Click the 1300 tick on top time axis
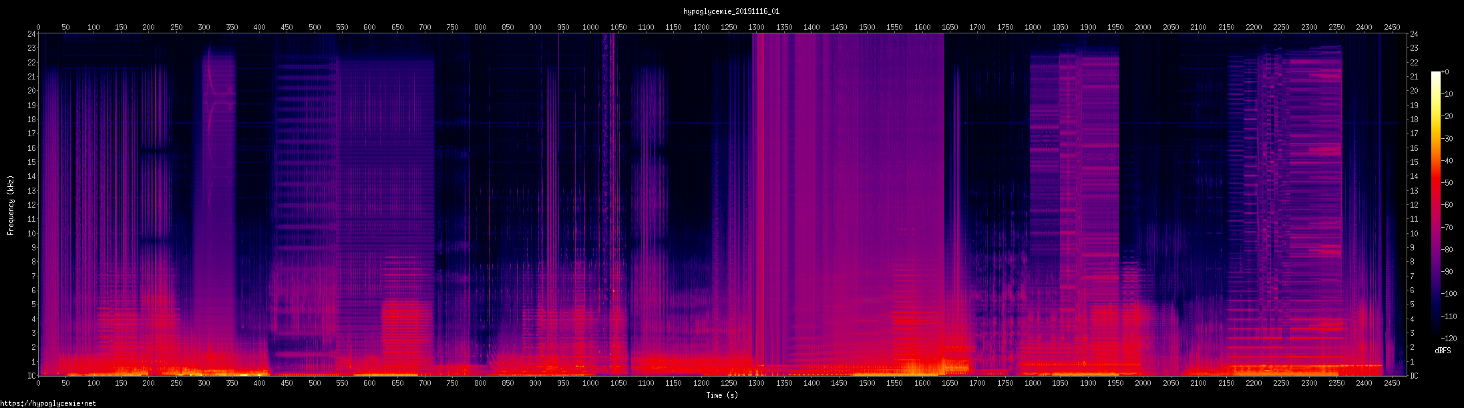This screenshot has width=1464, height=408. (x=756, y=27)
